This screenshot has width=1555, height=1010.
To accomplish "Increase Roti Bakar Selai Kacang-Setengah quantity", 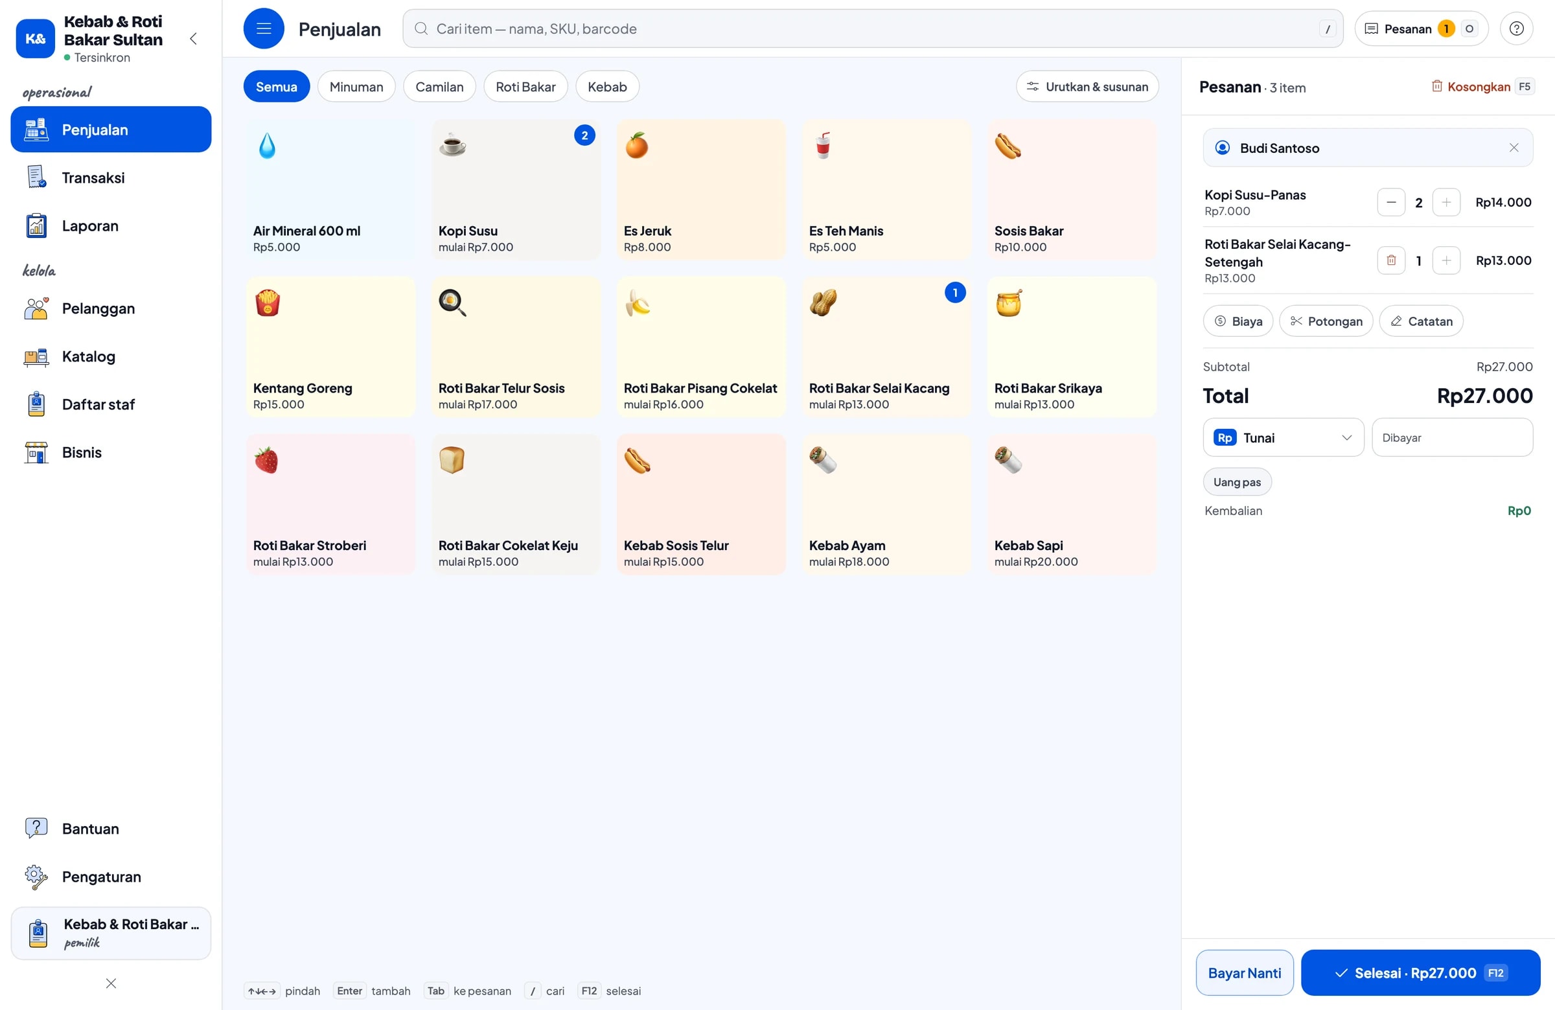I will 1446,260.
